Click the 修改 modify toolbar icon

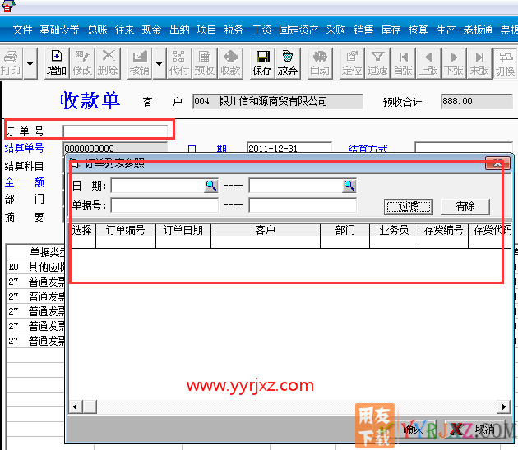82,63
